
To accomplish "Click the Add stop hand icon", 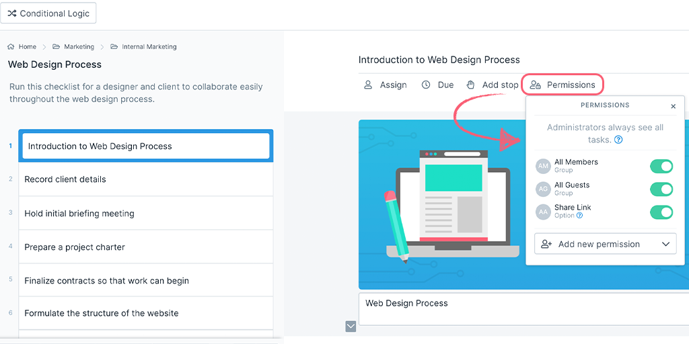I will click(x=470, y=85).
